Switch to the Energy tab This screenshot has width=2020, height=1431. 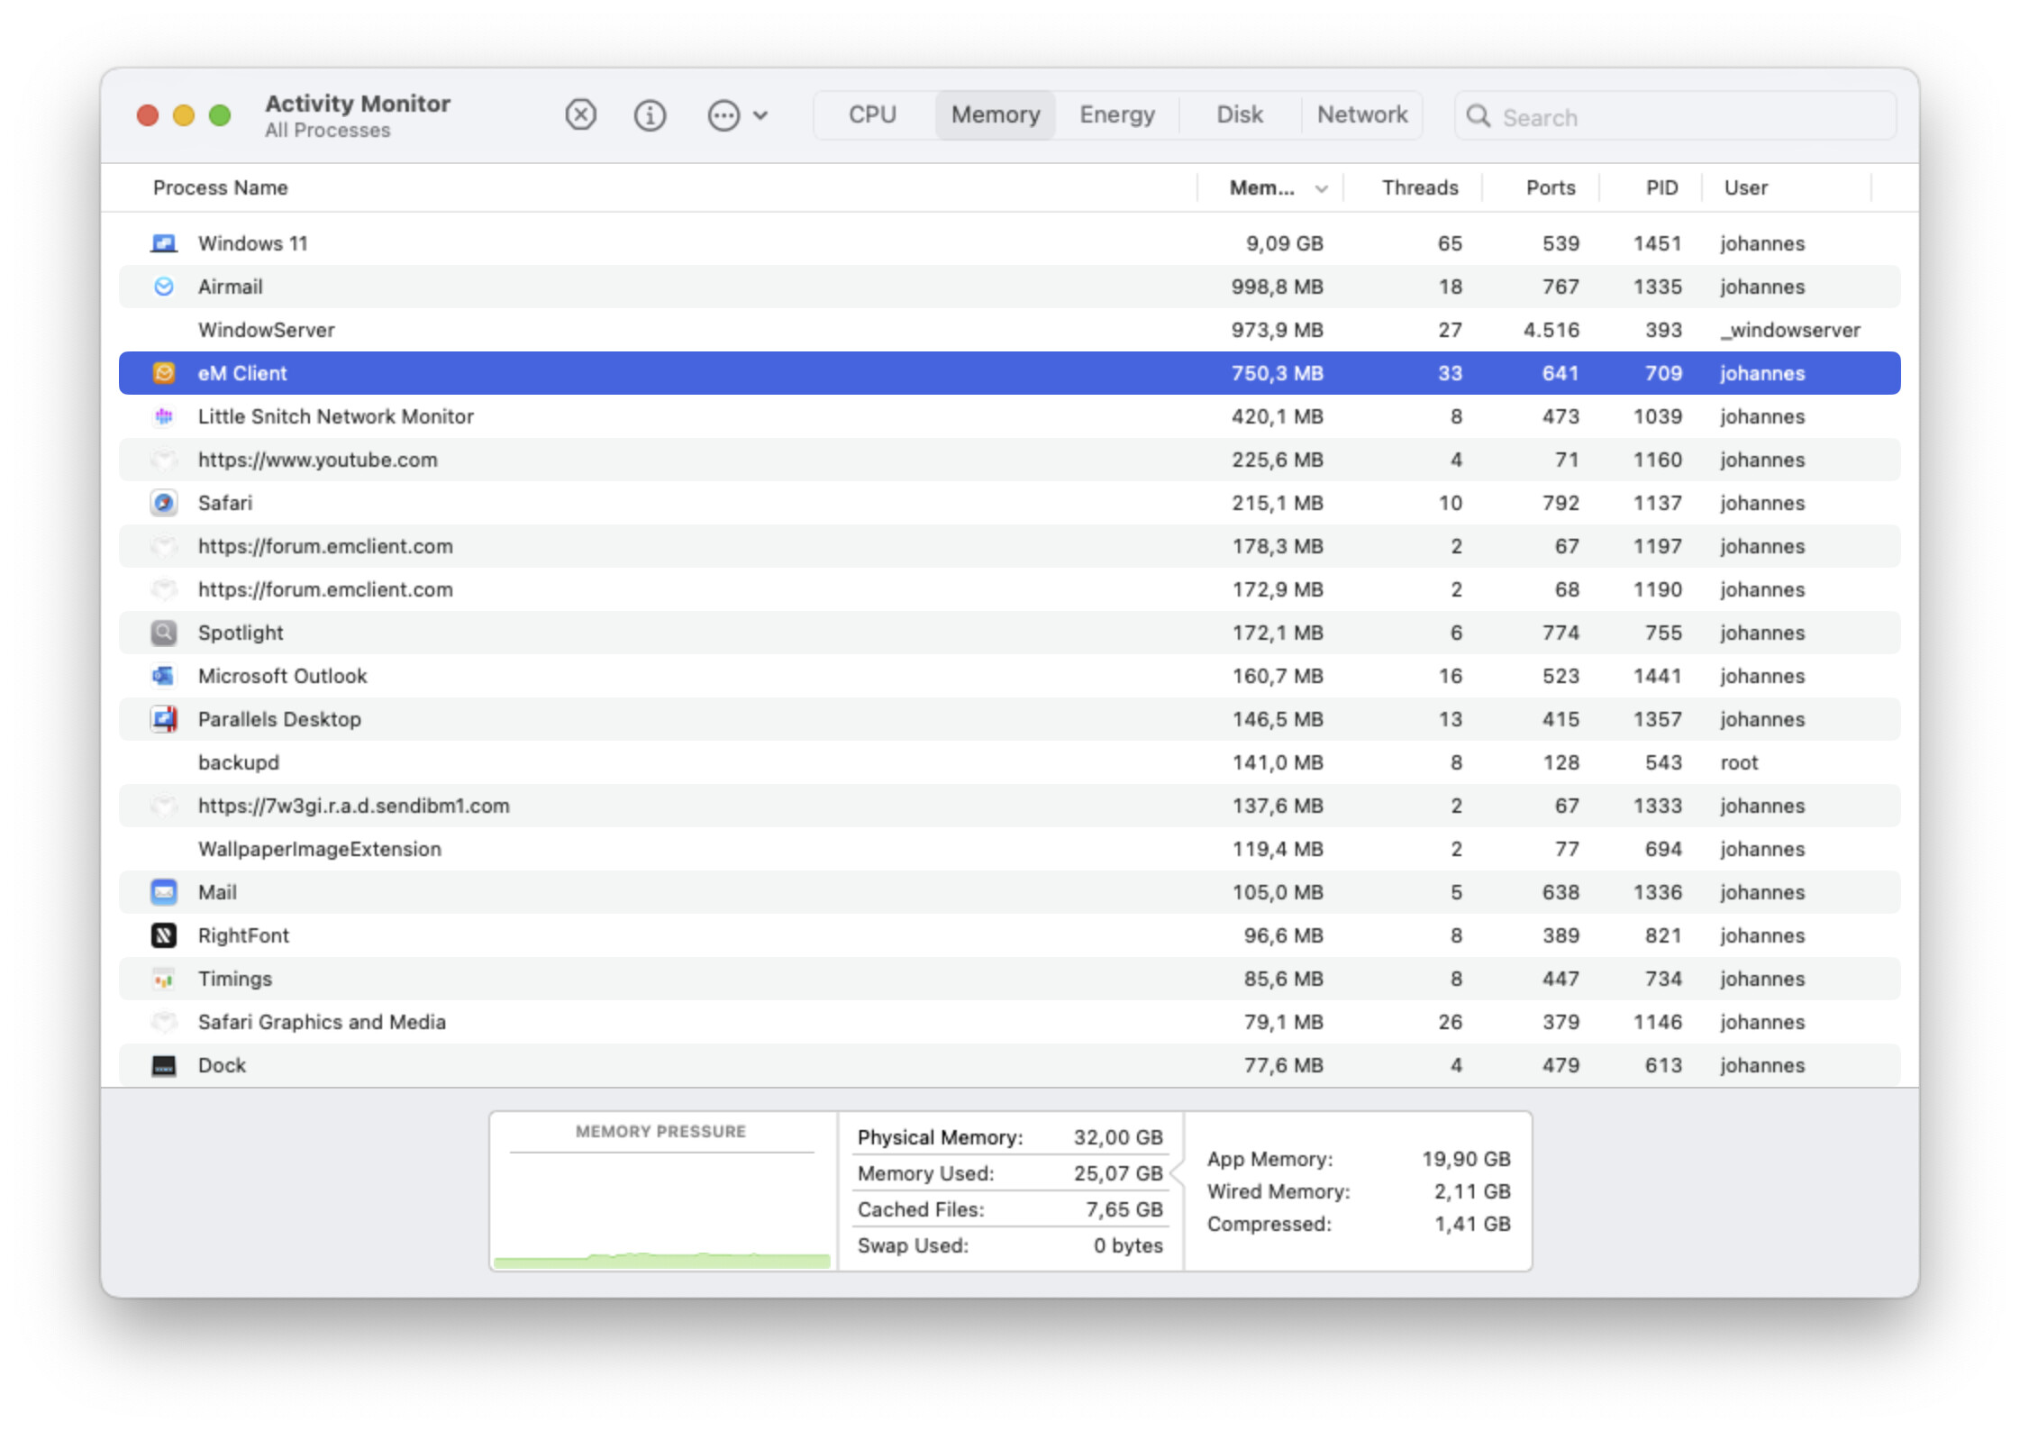pyautogui.click(x=1117, y=115)
